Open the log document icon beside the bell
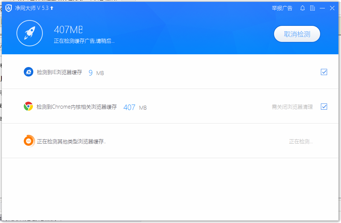This screenshot has height=223, width=341. 312,8
